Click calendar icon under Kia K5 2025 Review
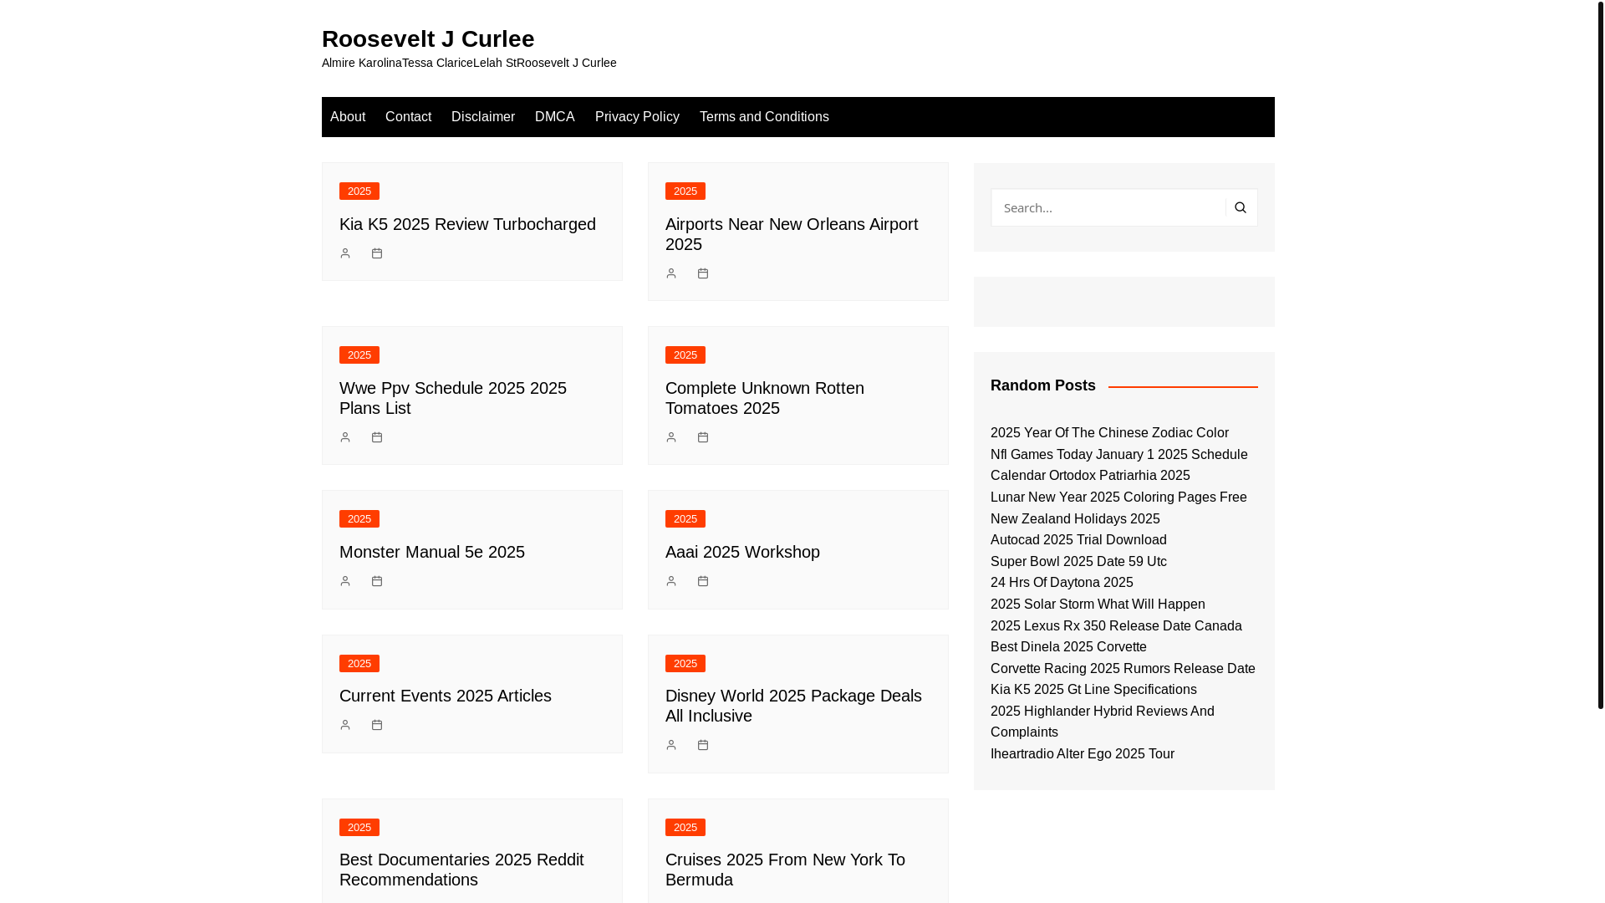The image size is (1605, 903). point(377,253)
